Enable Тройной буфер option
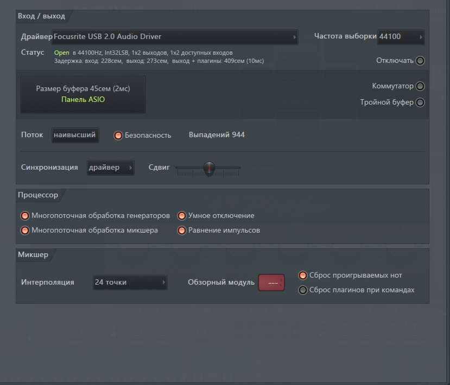450x385 pixels. [420, 102]
